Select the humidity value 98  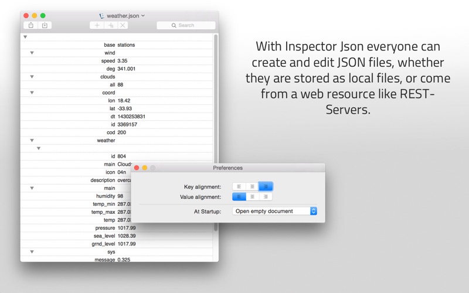pos(120,196)
